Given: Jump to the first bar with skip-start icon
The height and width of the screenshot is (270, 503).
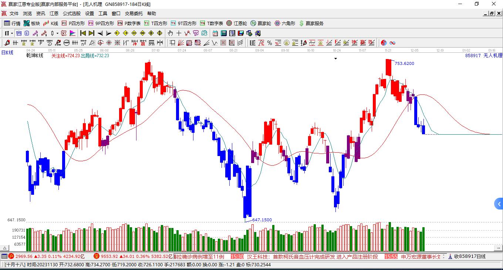Looking at the screenshot, I should pos(83,33).
